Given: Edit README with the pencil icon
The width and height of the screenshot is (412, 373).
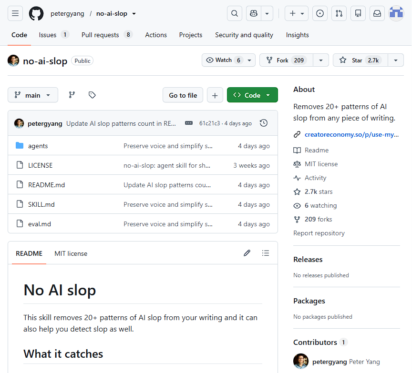Looking at the screenshot, I should 247,253.
